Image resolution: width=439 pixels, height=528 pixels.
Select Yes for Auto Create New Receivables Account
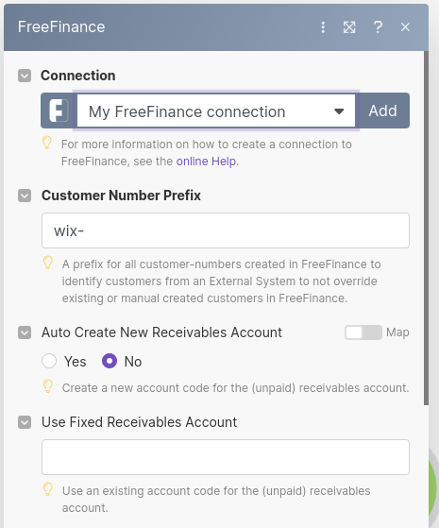pyautogui.click(x=49, y=361)
